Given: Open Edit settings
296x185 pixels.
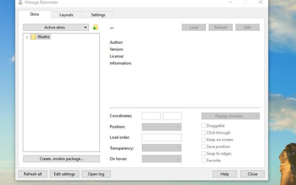Looking at the screenshot, I should coord(64,174).
